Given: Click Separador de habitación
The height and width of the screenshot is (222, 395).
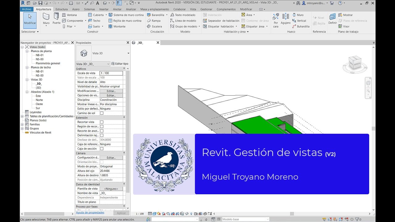Looking at the screenshot, I should coord(221,21).
